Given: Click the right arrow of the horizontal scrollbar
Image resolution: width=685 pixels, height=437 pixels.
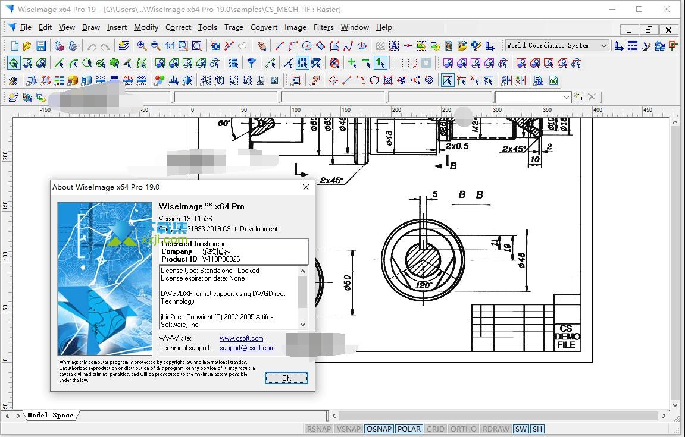Looking at the screenshot, I should point(664,416).
